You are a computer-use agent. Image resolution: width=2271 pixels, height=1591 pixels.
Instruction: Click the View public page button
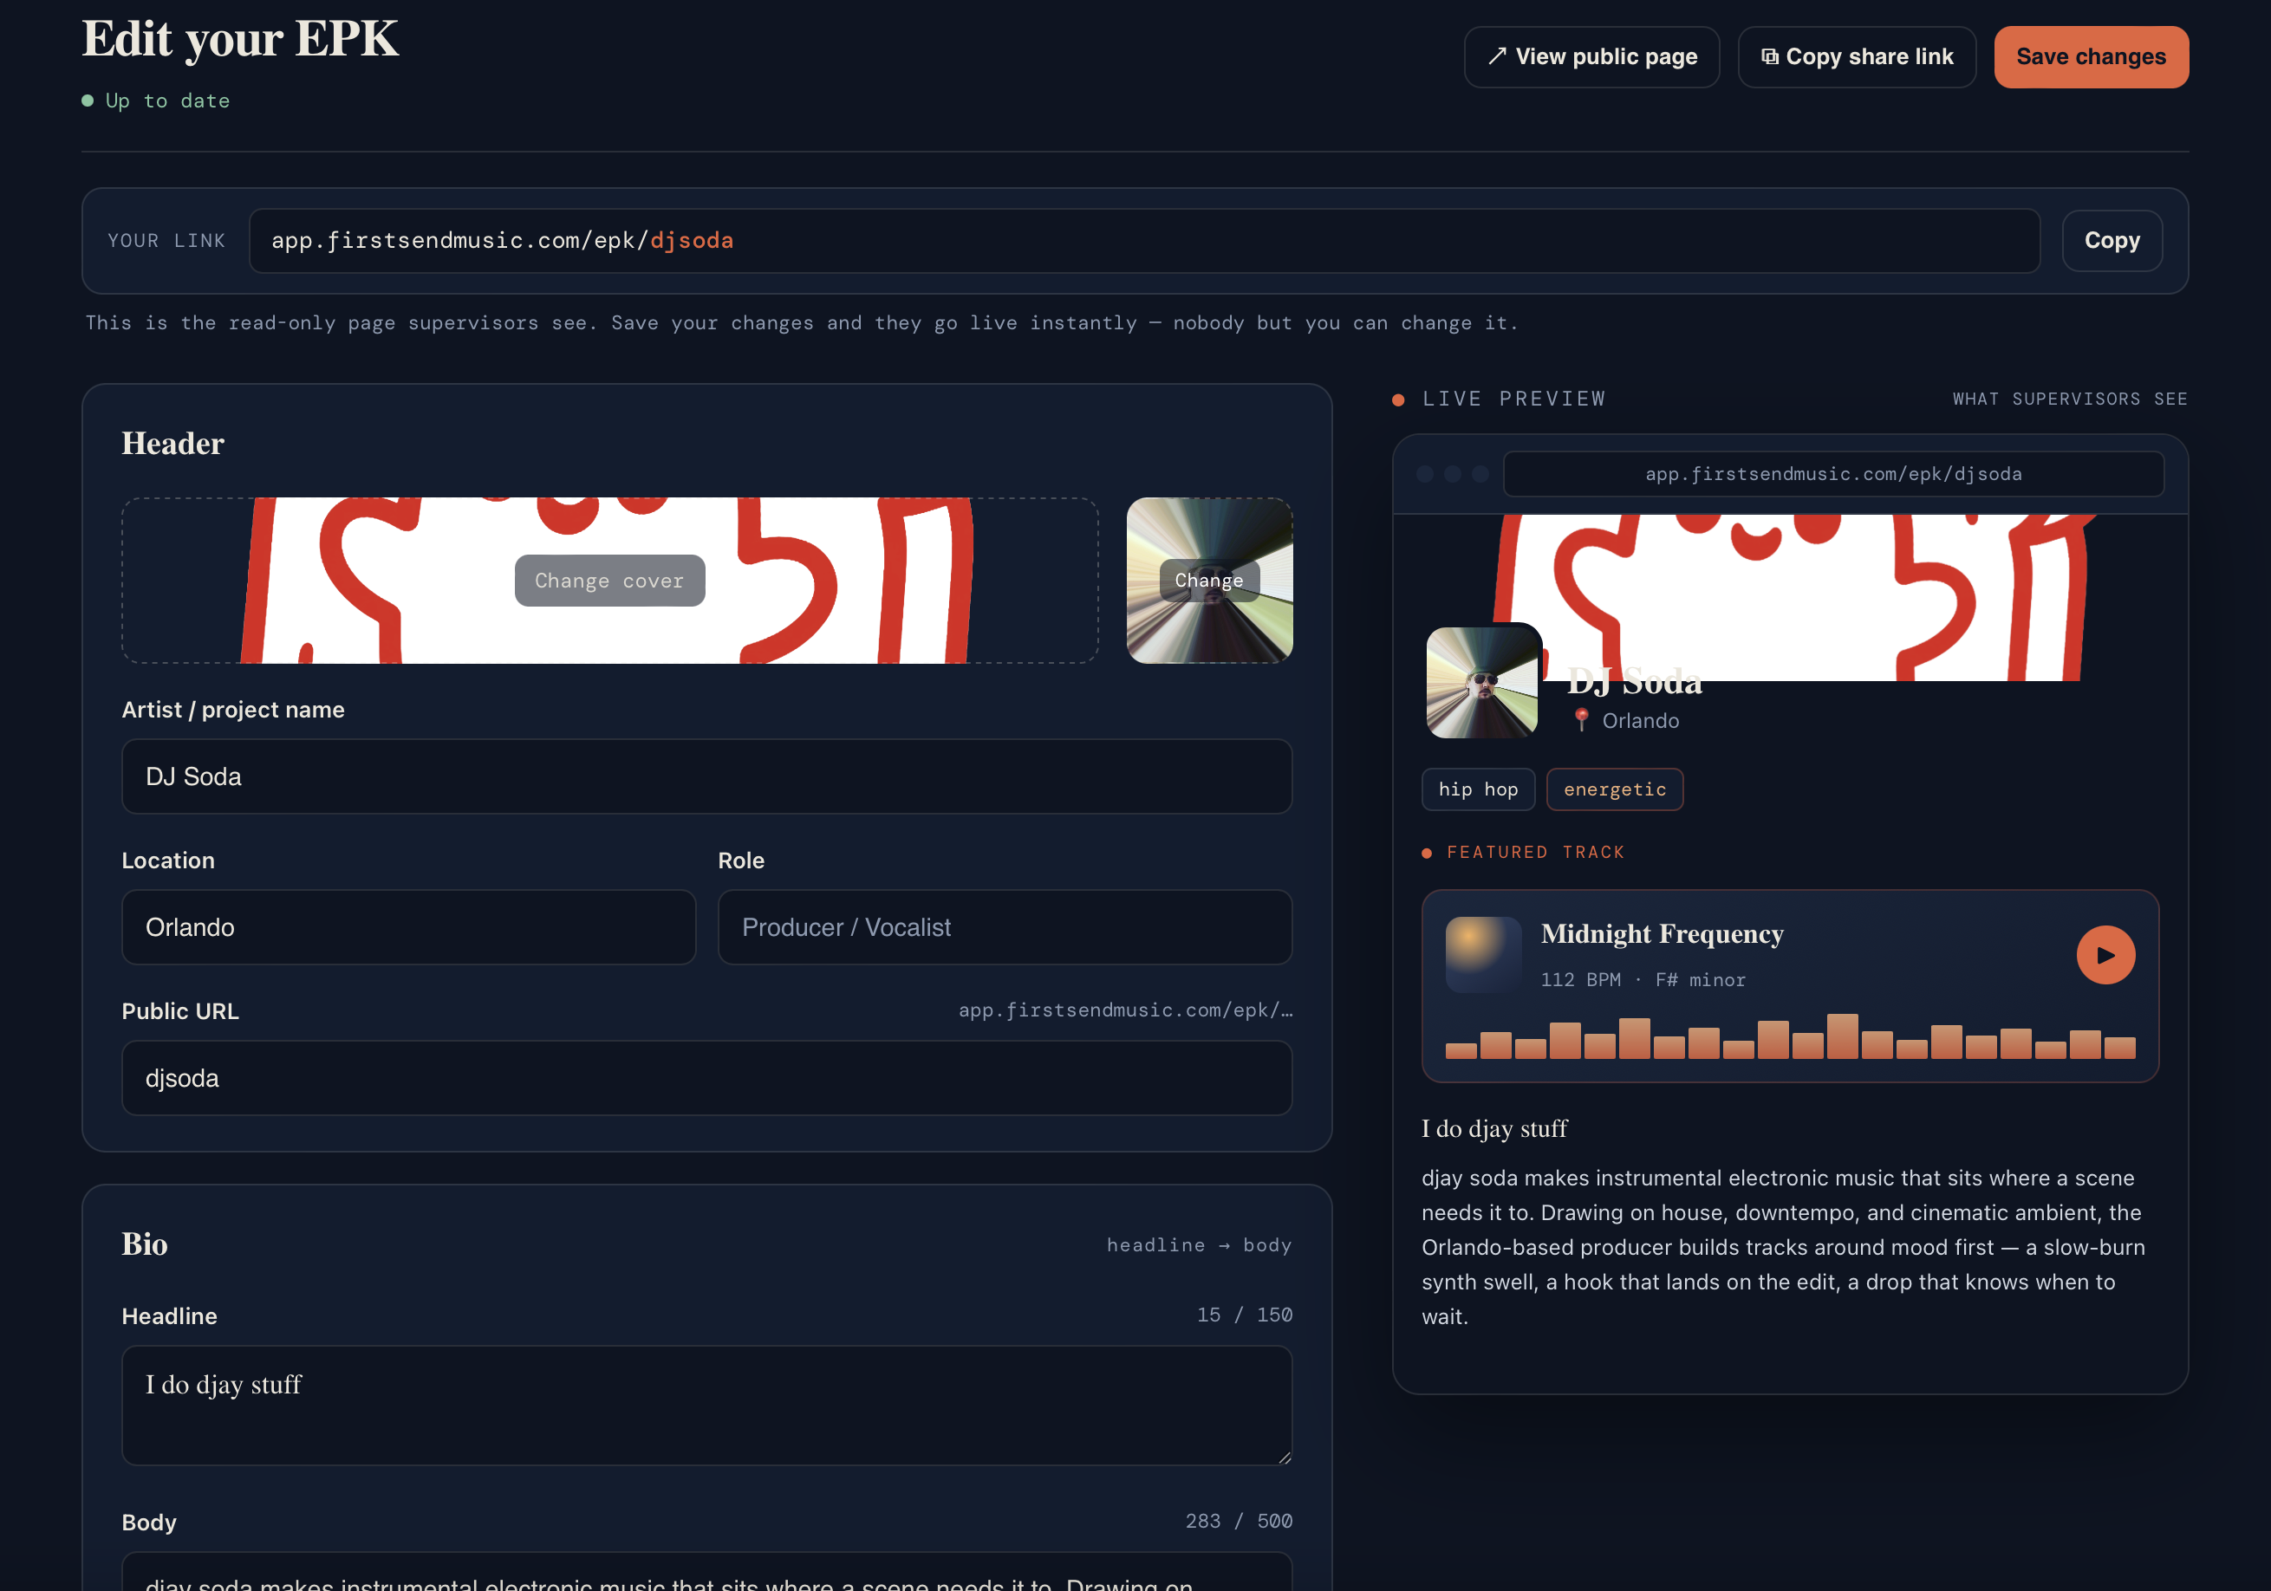[1591, 57]
